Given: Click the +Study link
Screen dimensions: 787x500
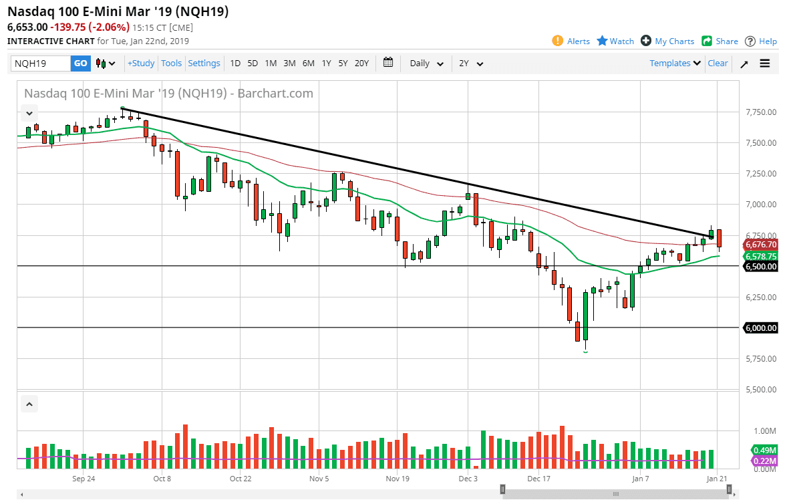Looking at the screenshot, I should (141, 63).
